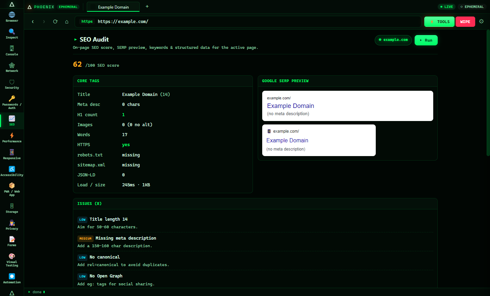Select the H1 count row label
490x296 pixels.
click(x=87, y=114)
